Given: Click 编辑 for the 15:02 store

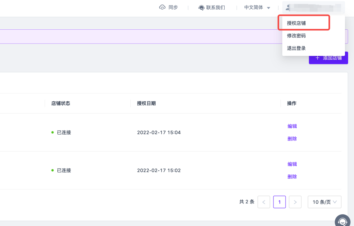Looking at the screenshot, I should tap(292, 164).
